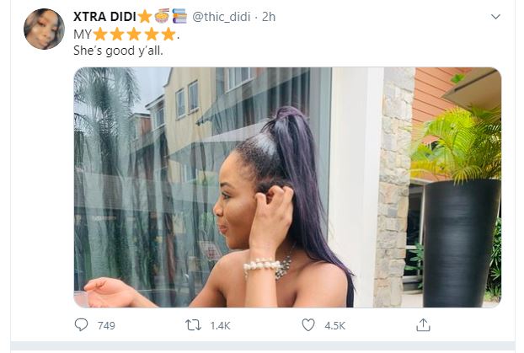Click the 1.4K retweets count
This screenshot has height=353, width=524.
(220, 325)
